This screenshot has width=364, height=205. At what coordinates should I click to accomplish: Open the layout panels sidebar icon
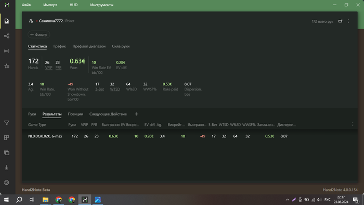(x=7, y=138)
